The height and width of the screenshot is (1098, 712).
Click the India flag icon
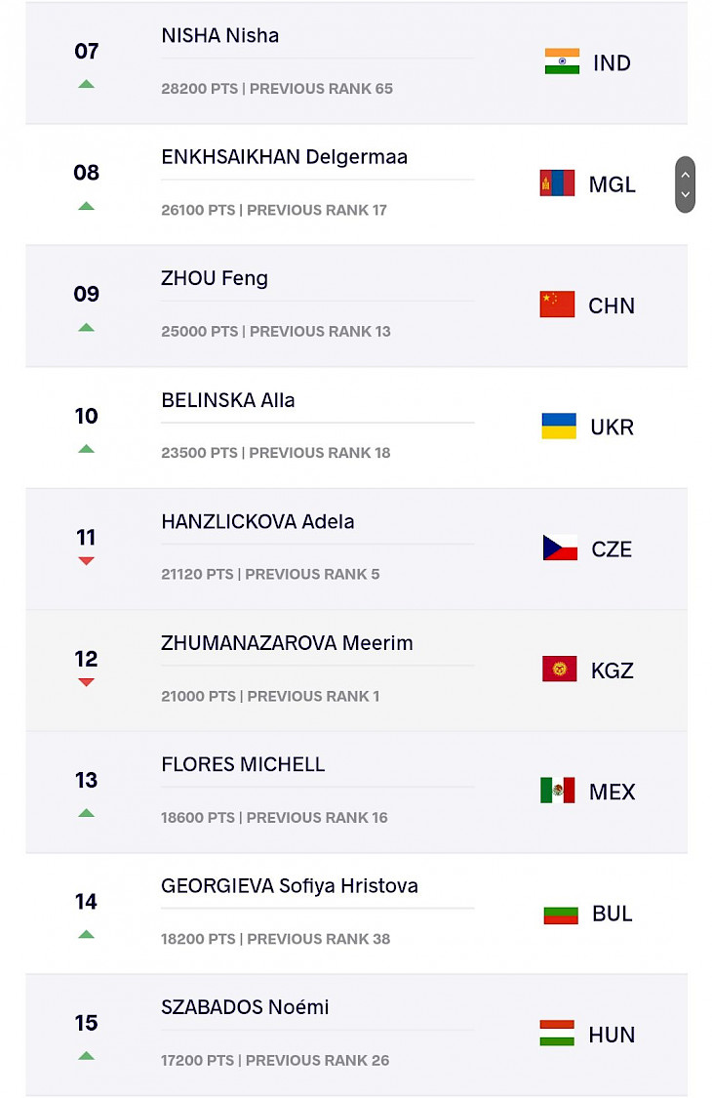pos(562,61)
